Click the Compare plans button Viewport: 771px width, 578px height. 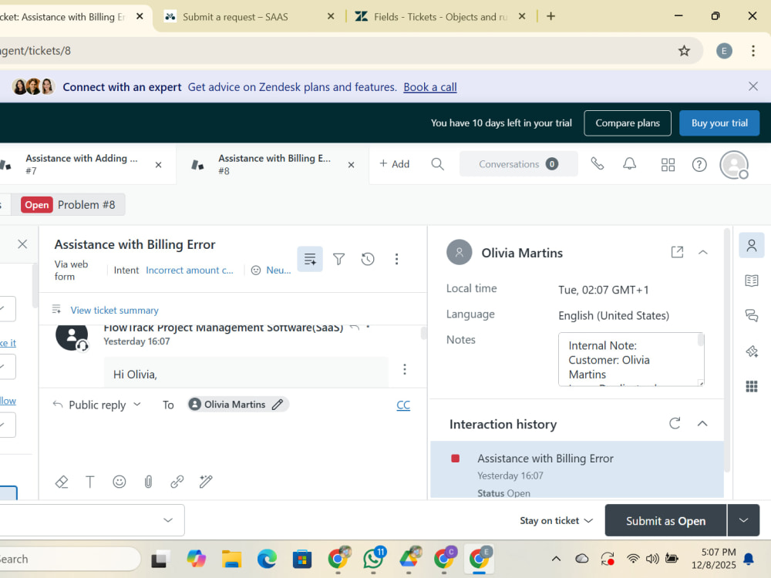pyautogui.click(x=628, y=123)
